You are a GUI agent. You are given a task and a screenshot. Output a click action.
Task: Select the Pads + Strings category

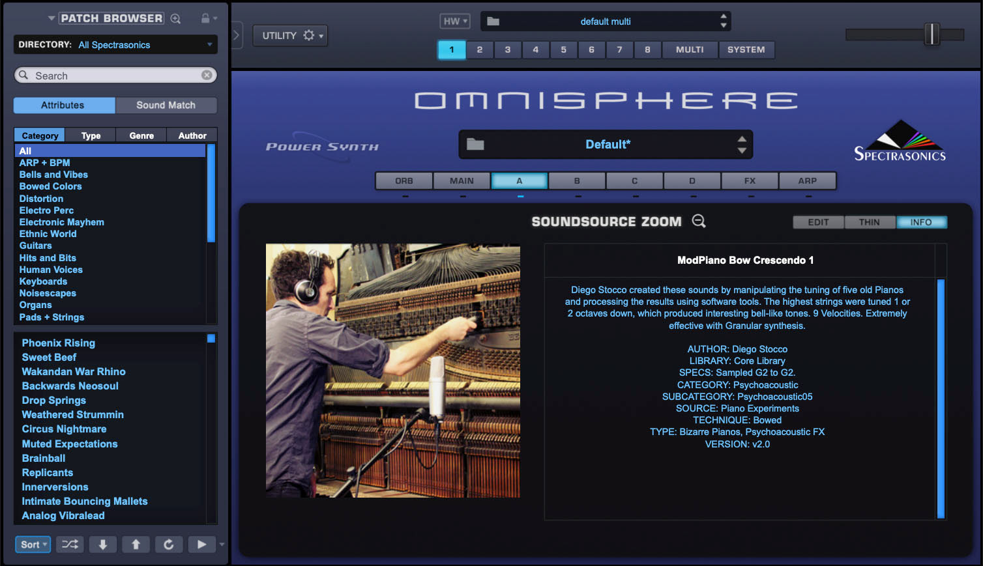51,317
